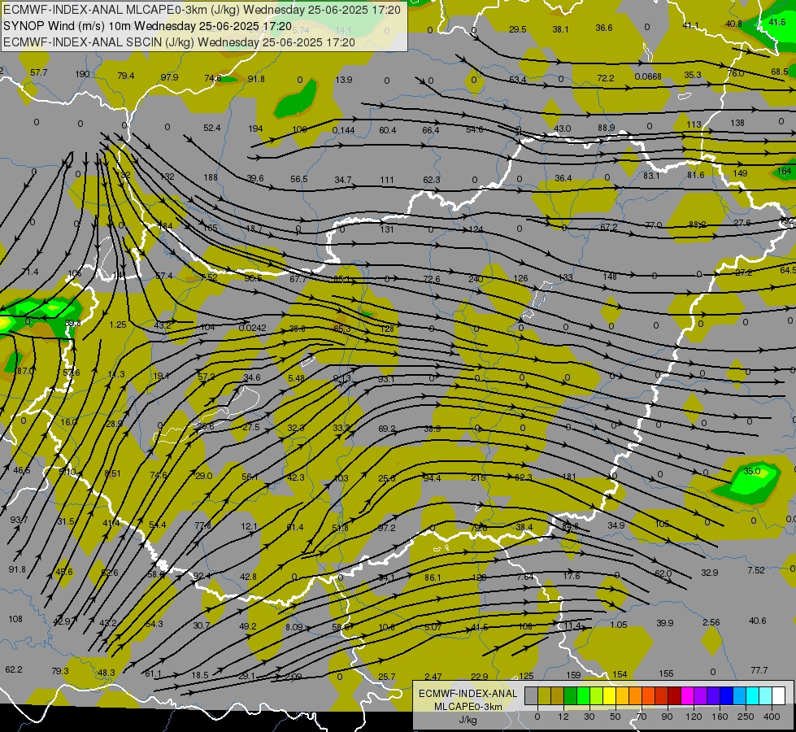The image size is (796, 732).
Task: Click the map value 72.2
Action: tap(605, 78)
